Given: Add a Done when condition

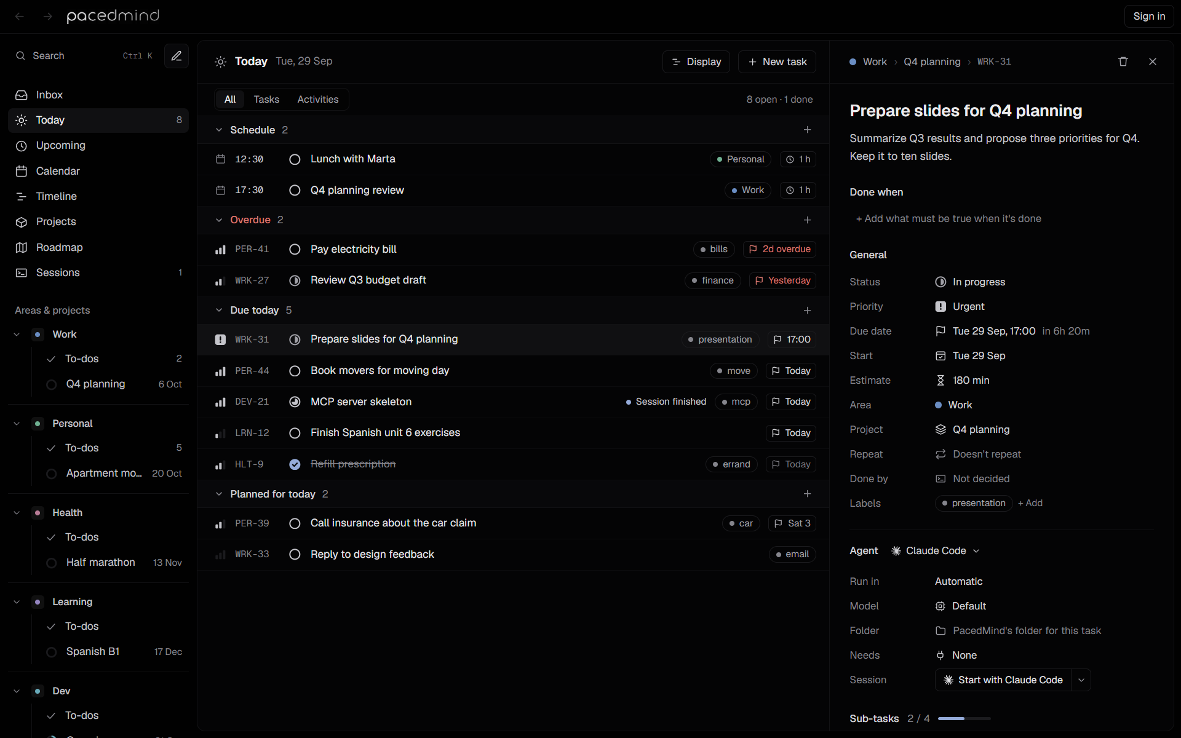Looking at the screenshot, I should tap(948, 219).
